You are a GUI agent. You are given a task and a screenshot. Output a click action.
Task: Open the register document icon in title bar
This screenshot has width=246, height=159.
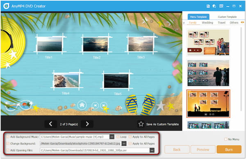pos(208,6)
